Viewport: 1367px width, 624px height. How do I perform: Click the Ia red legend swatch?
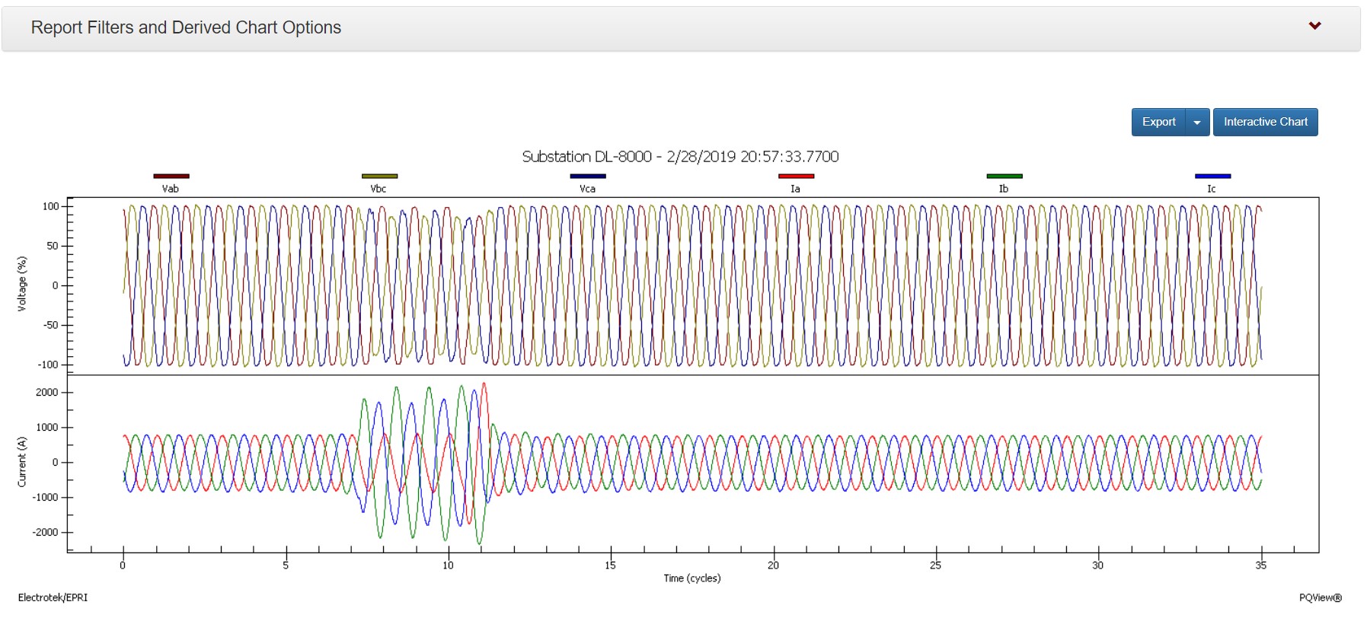pos(796,177)
